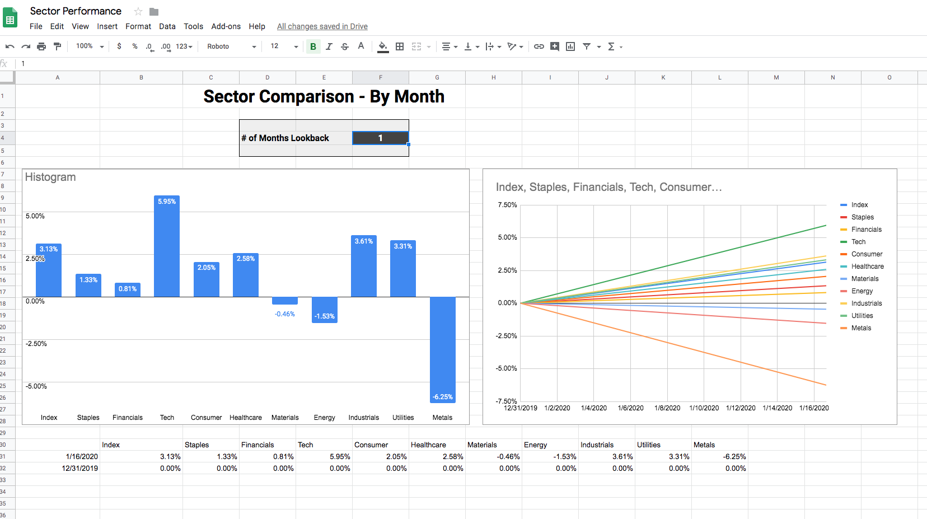The image size is (927, 519).
Task: Open vertical align dropdown
Action: click(472, 46)
